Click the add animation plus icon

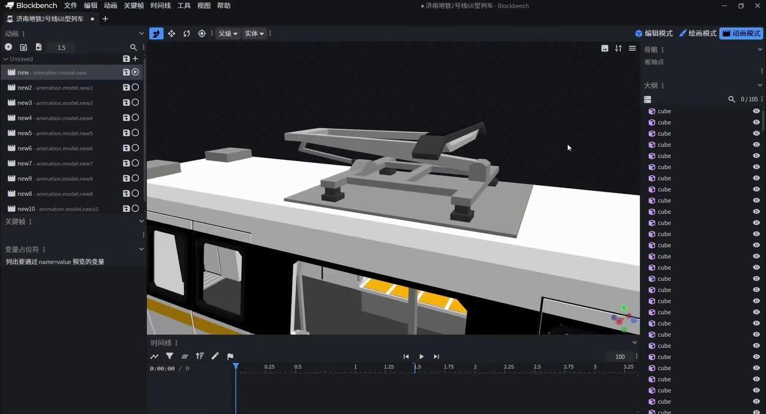[8, 47]
